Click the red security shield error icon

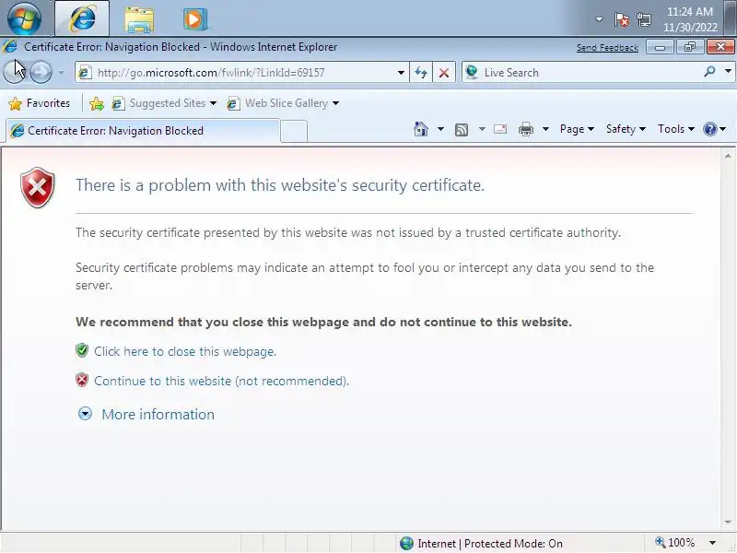tap(38, 187)
